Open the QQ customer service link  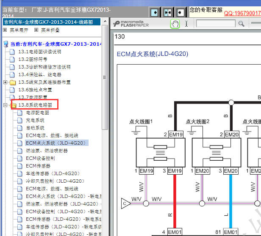242,13
